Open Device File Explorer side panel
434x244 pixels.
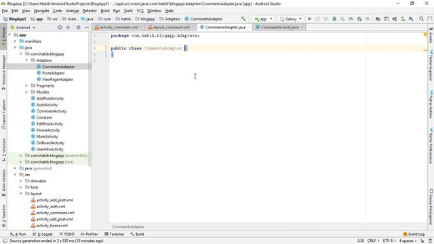click(431, 207)
